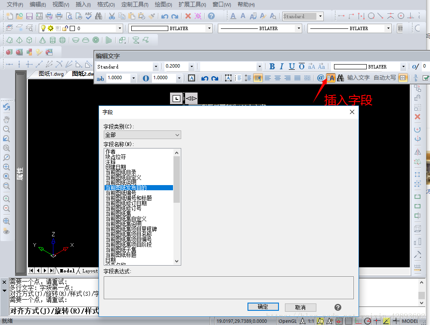Image resolution: width=430 pixels, height=325 pixels.
Task: Click the numbered list icon in text editor
Action: (x=238, y=78)
